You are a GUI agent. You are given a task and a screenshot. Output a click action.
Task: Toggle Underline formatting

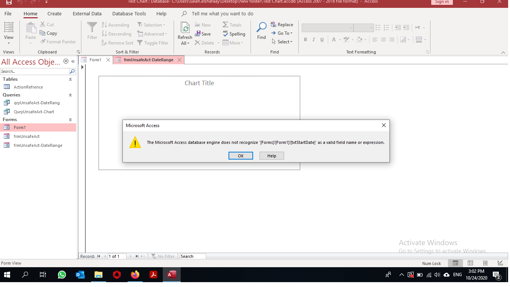coord(322,40)
